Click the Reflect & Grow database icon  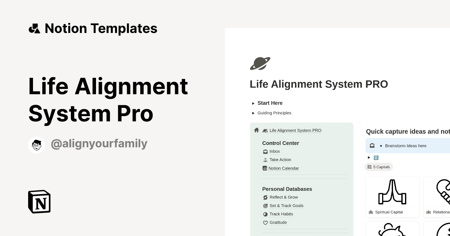click(x=265, y=197)
